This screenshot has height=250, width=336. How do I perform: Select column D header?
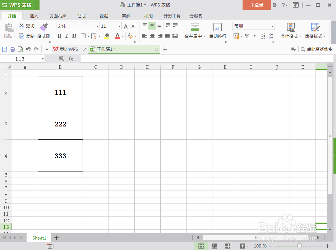pos(121,67)
